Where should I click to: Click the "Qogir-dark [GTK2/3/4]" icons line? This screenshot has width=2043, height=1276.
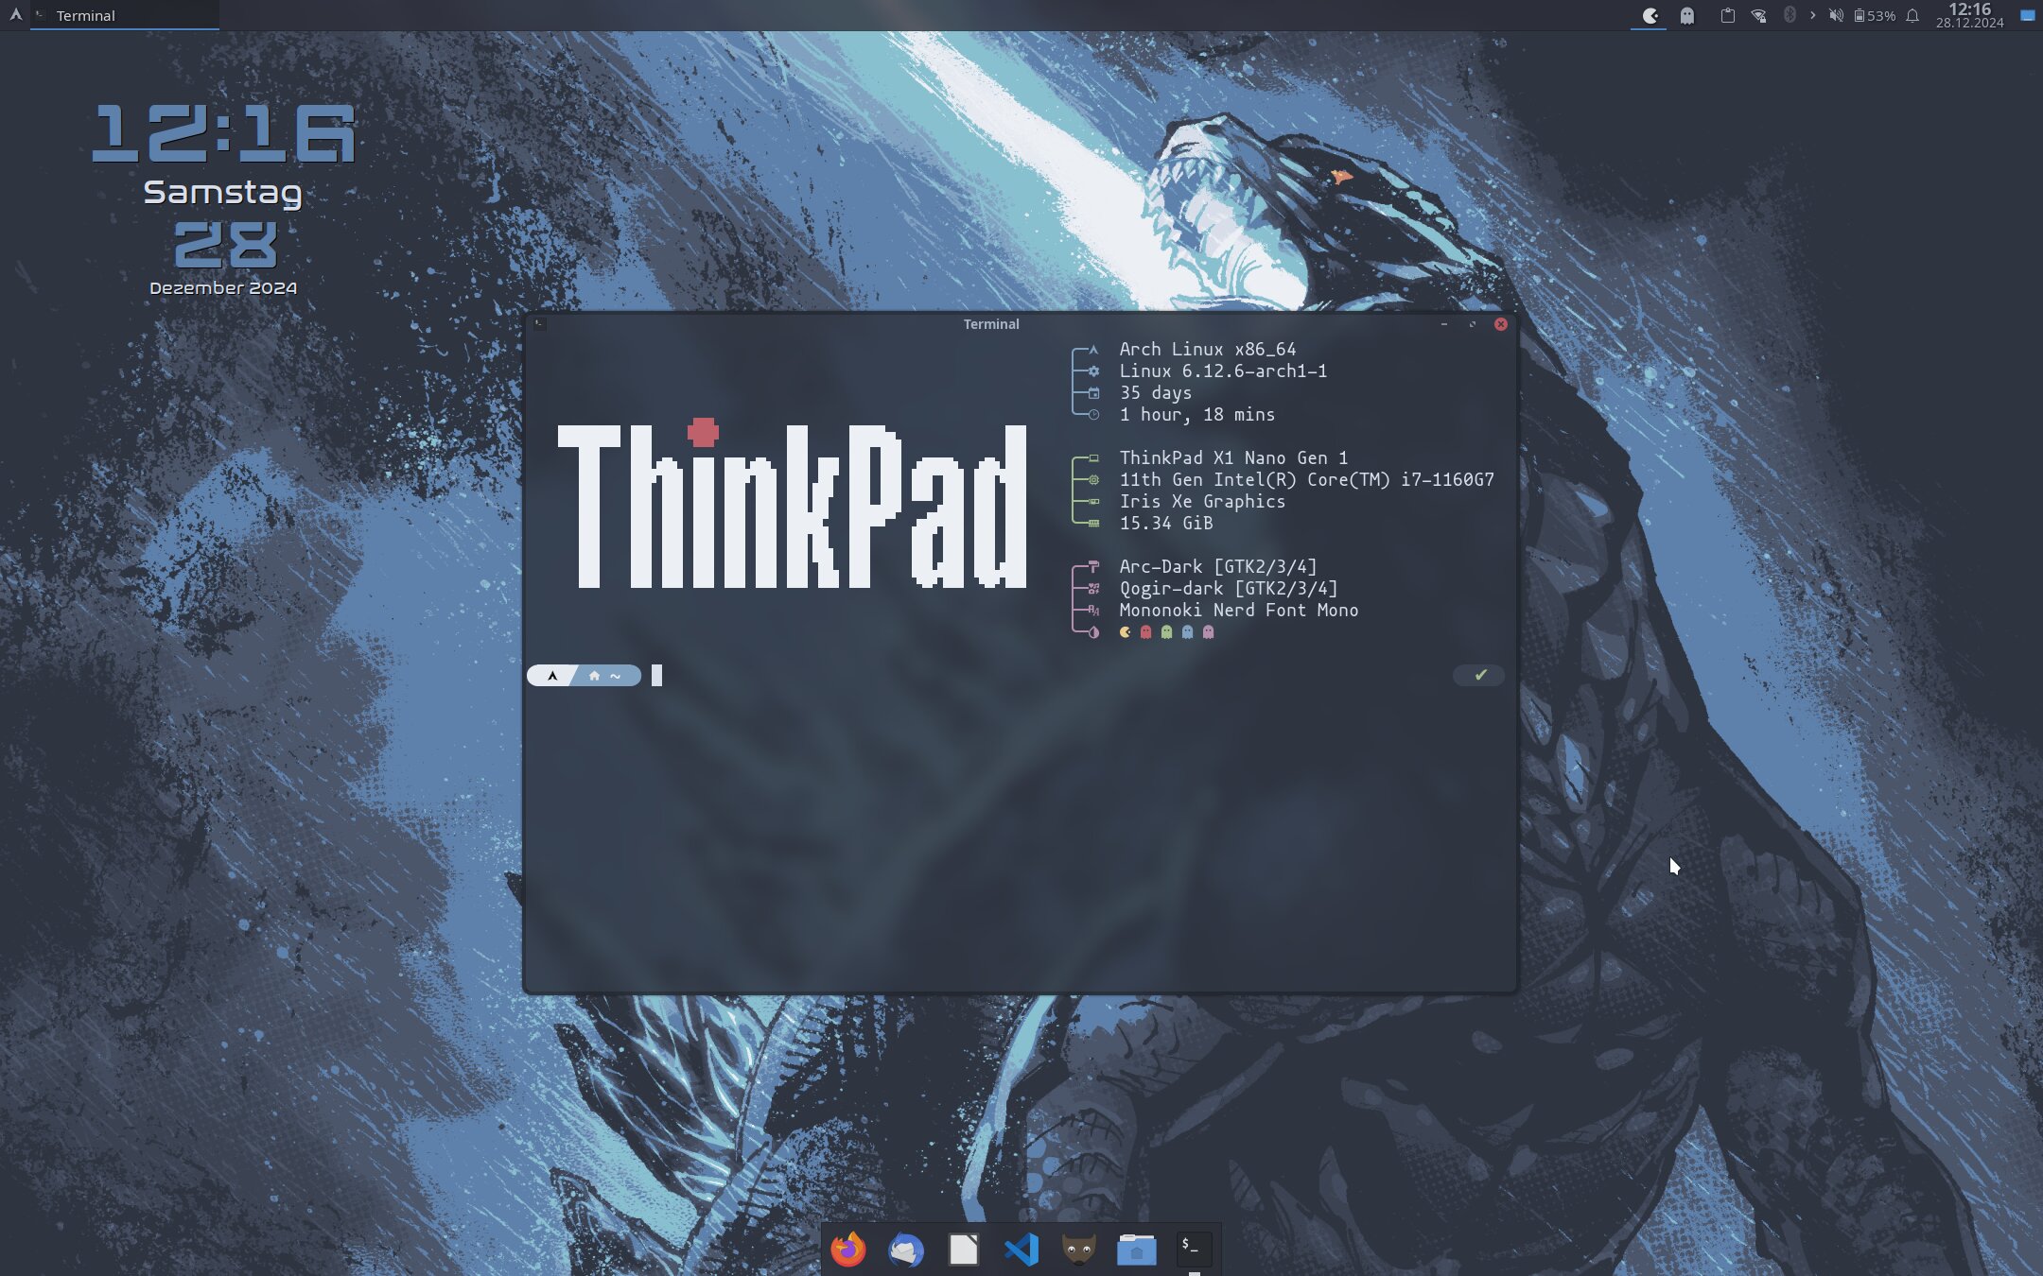(1228, 589)
